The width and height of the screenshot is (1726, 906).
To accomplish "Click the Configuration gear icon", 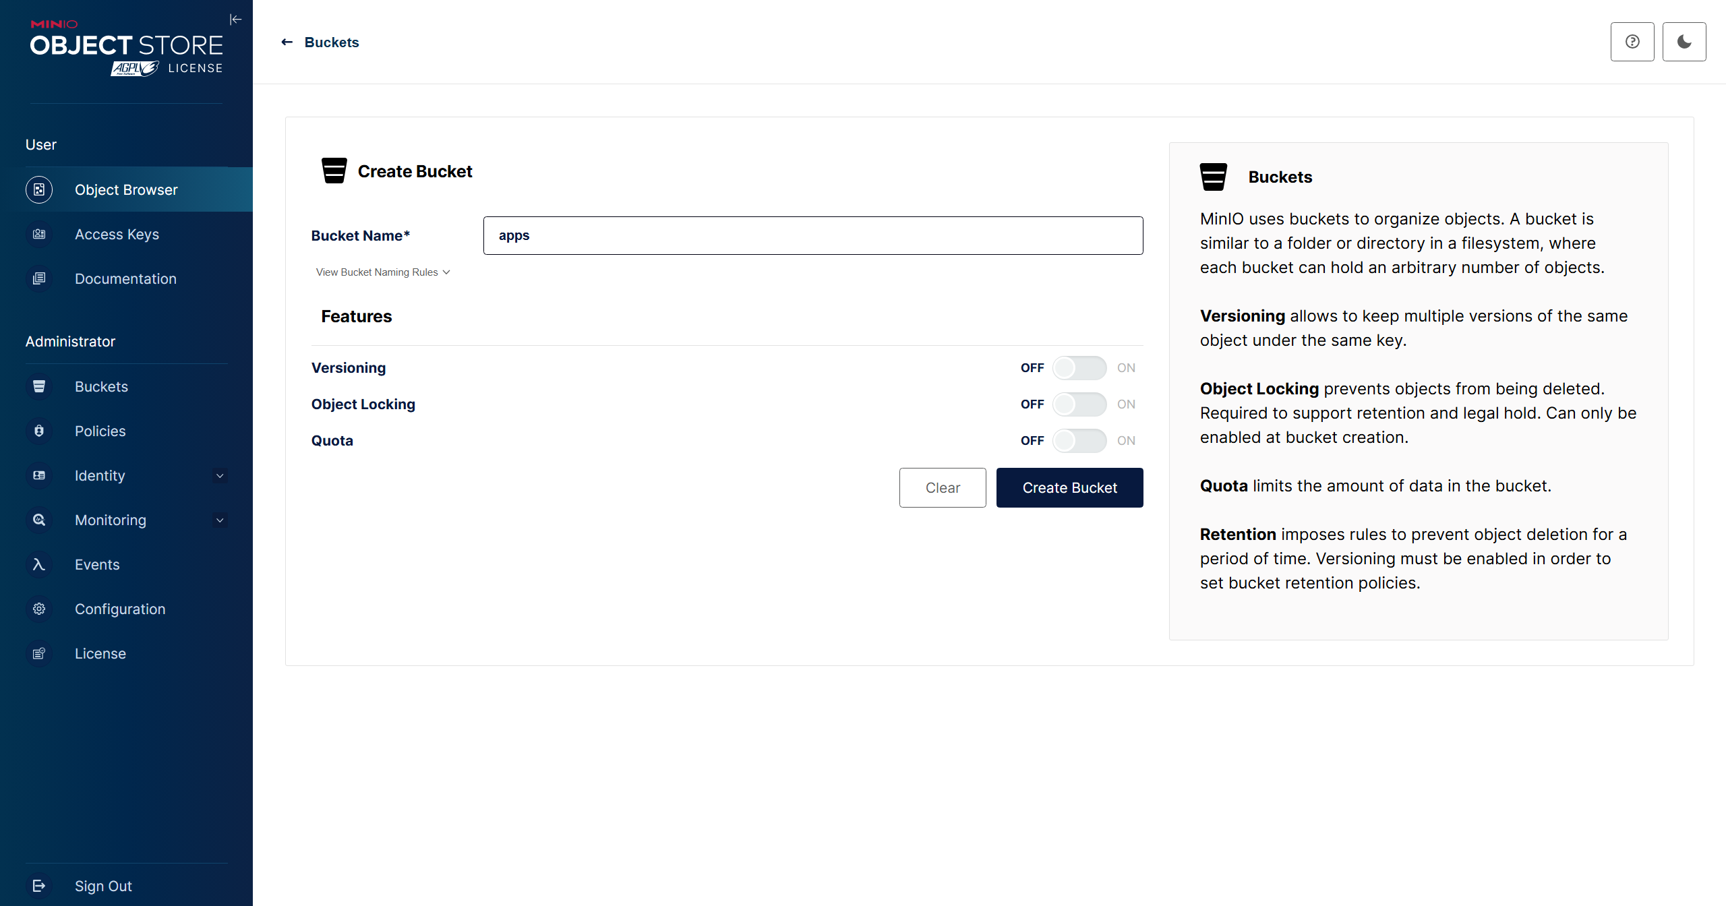I will (x=39, y=609).
